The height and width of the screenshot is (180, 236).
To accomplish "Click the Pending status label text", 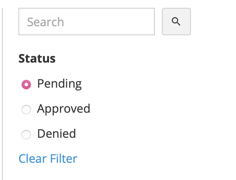I will tap(59, 84).
